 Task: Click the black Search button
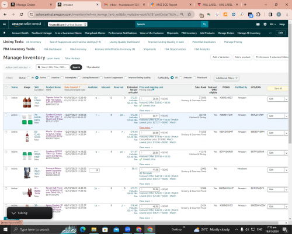[x=76, y=67]
